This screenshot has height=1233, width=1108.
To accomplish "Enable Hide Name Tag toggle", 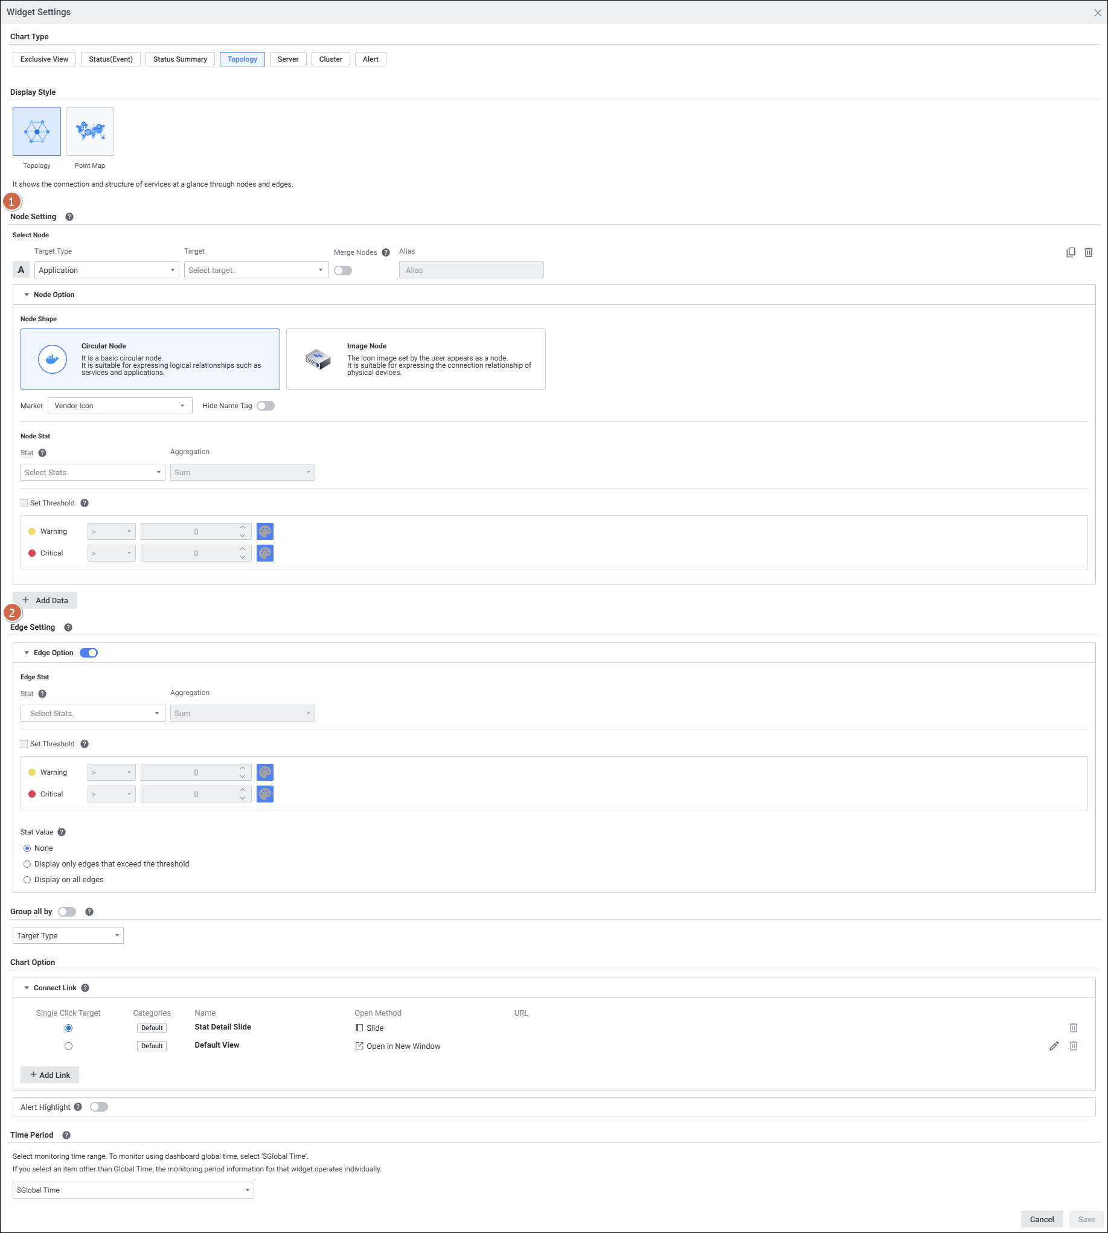I will [266, 406].
